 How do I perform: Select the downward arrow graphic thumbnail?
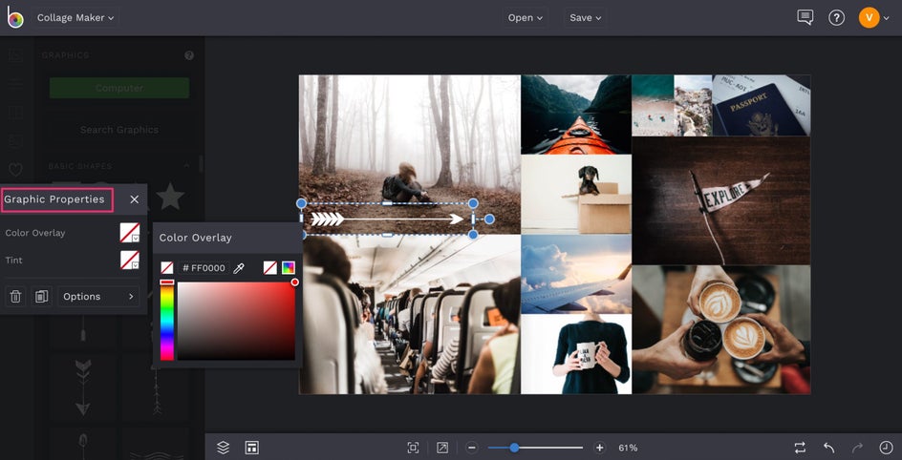coord(83,386)
